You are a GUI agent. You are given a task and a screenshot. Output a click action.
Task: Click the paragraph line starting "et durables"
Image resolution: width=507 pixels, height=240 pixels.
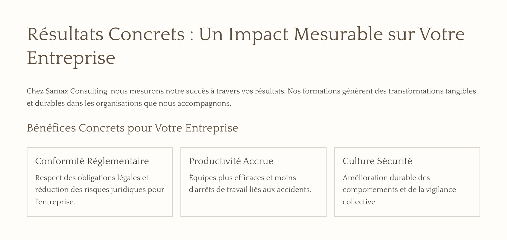[x=129, y=104]
